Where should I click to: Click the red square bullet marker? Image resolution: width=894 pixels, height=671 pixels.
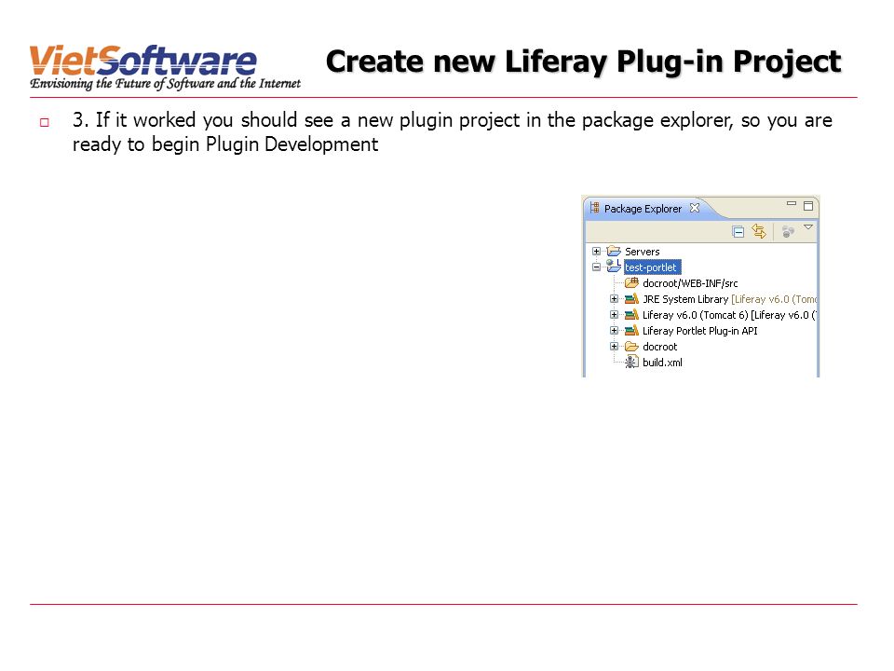(x=45, y=122)
